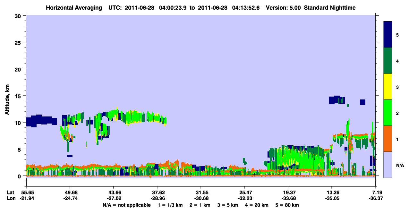
Task: Click the longitude value -28.96
Action: point(157,199)
